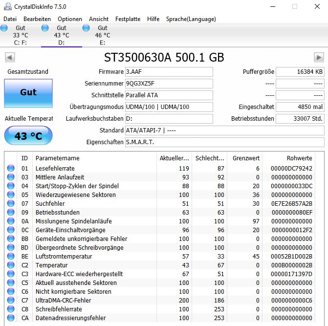Click the Übertragungsmodus field UDMA/100
This screenshot has height=326, width=328.
169,107
